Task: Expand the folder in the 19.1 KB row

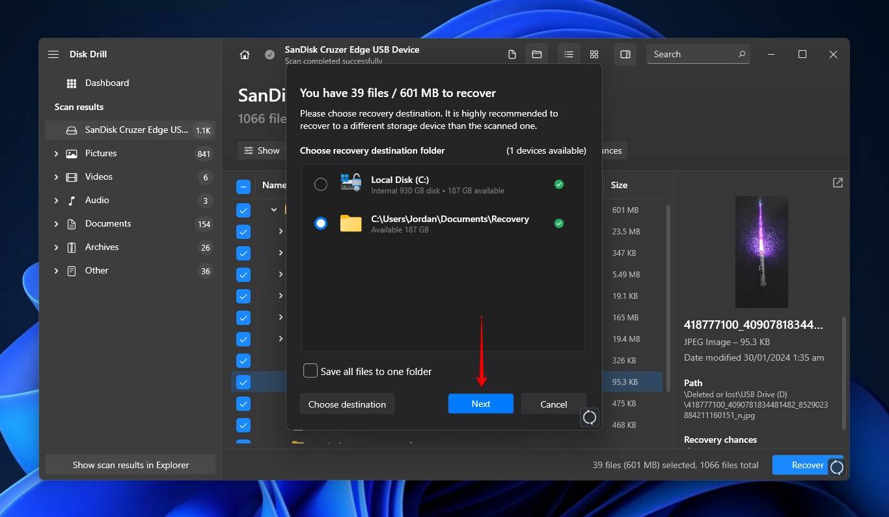Action: click(x=280, y=296)
